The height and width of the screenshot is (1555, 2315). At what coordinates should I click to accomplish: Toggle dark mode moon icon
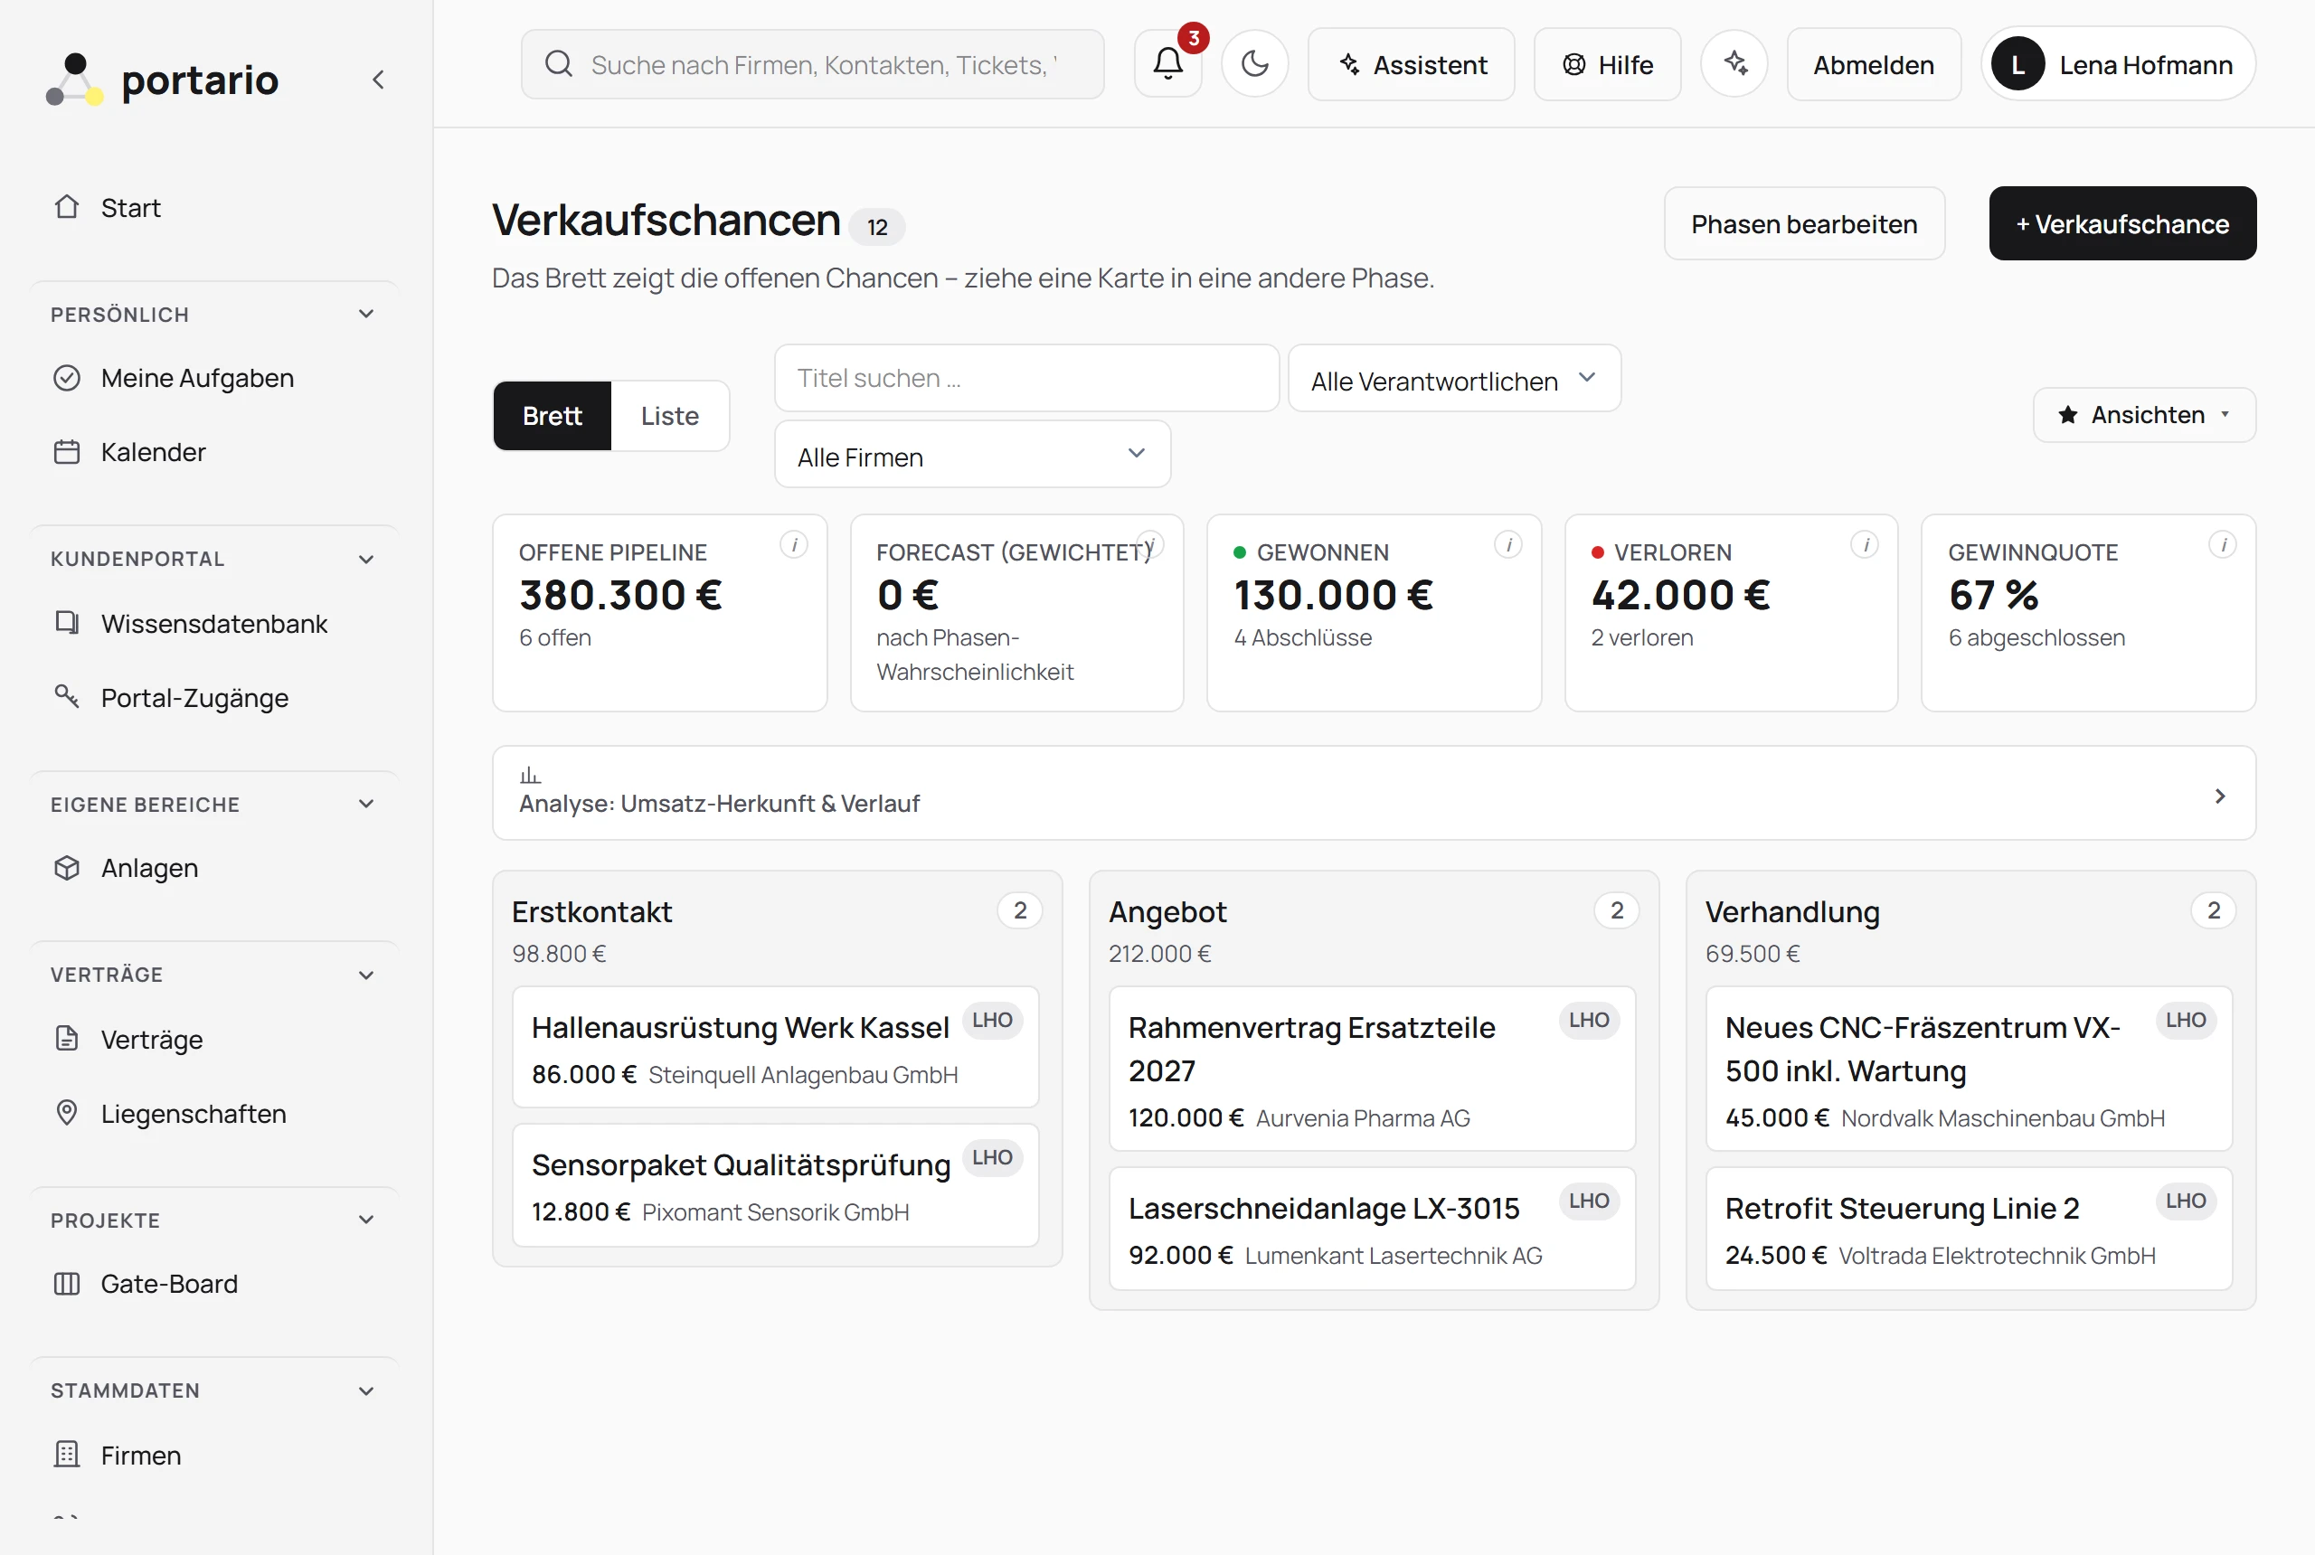click(1254, 64)
